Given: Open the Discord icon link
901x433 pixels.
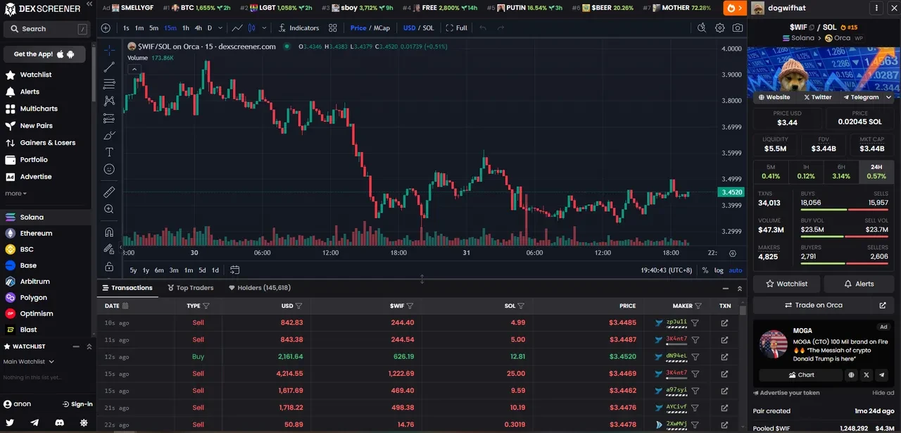Looking at the screenshot, I should tap(59, 422).
